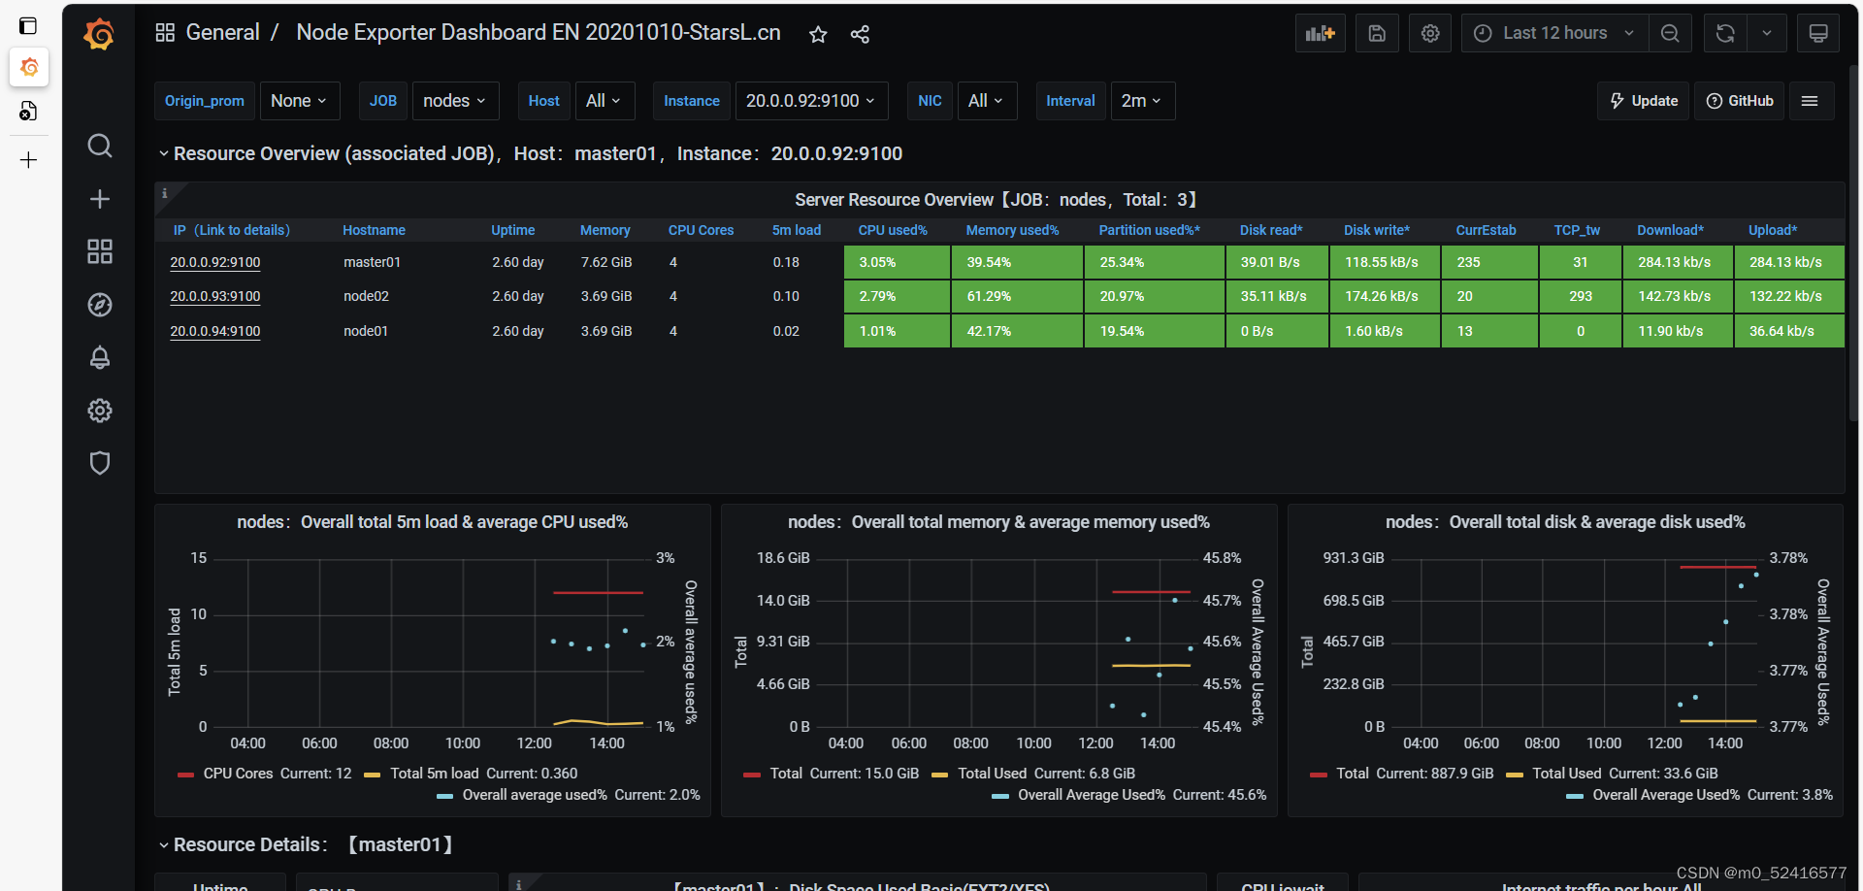This screenshot has height=891, width=1863.
Task: Refresh the dashboard
Action: (1725, 33)
